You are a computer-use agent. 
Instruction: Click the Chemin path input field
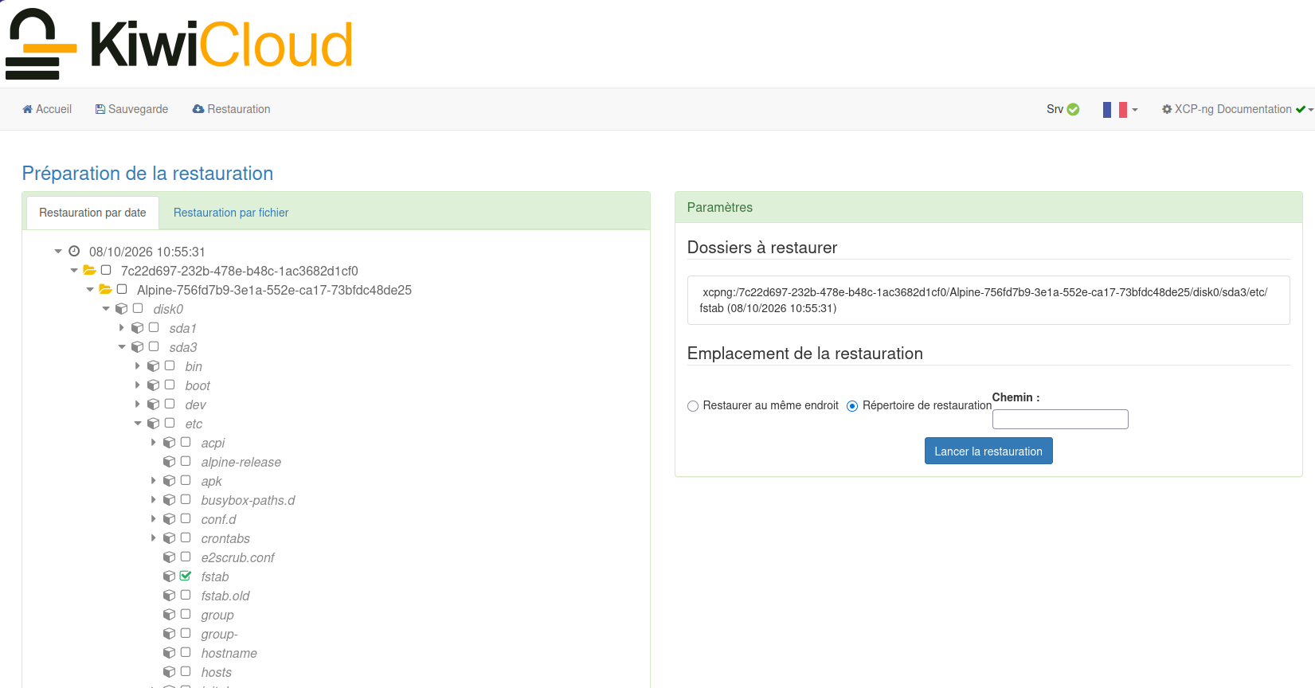click(1060, 419)
